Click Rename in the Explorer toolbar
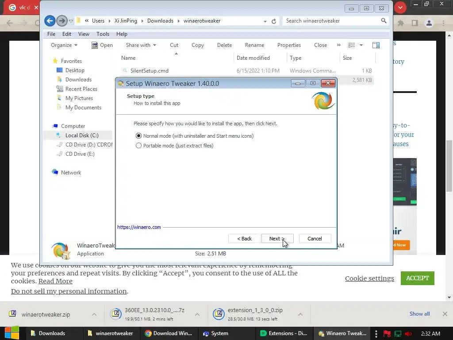The width and height of the screenshot is (453, 340). click(254, 45)
